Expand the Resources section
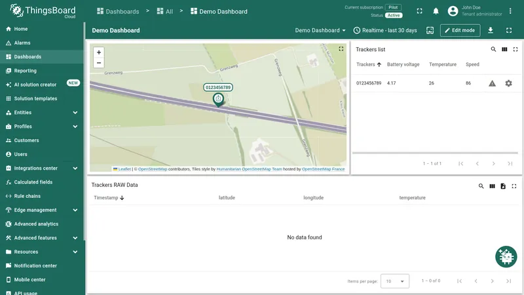Image resolution: width=524 pixels, height=295 pixels. [42, 252]
